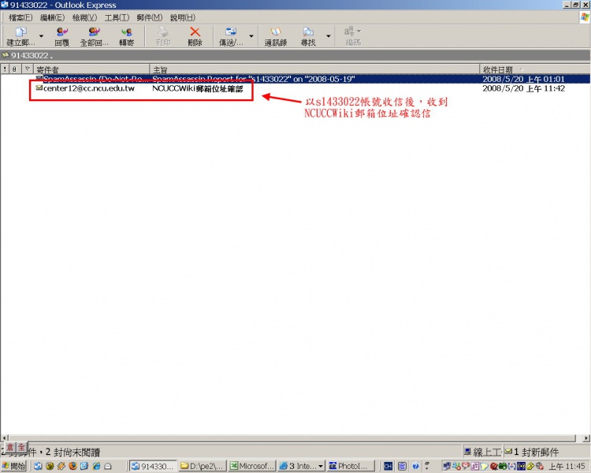Sort by the 主旨 column header
Image resolution: width=591 pixels, height=473 pixels.
tap(314, 70)
